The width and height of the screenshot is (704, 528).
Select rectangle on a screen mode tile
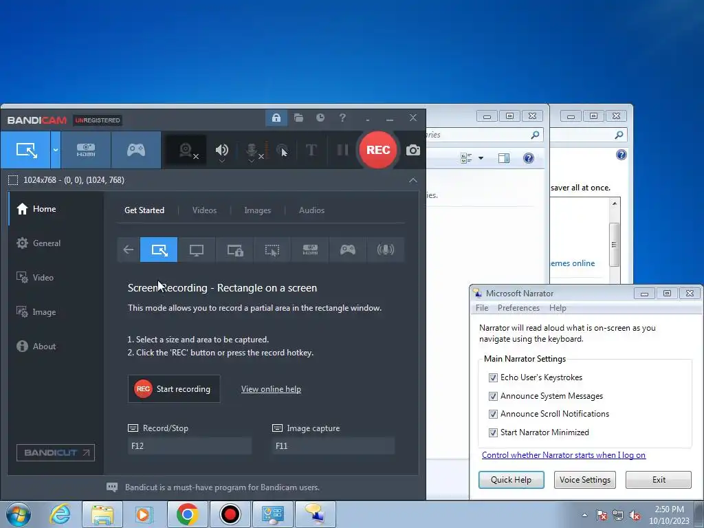point(159,250)
